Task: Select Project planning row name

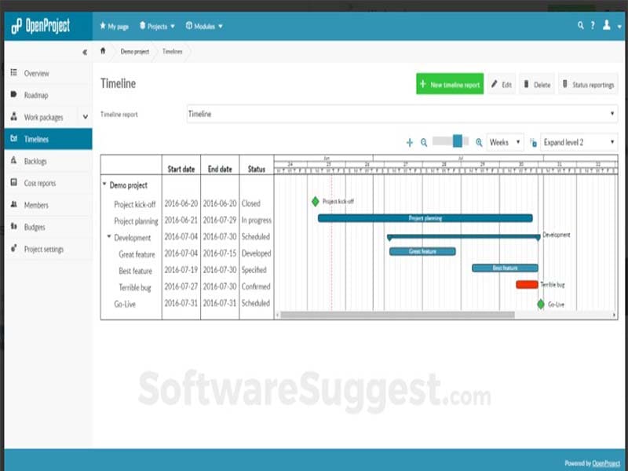Action: point(136,221)
